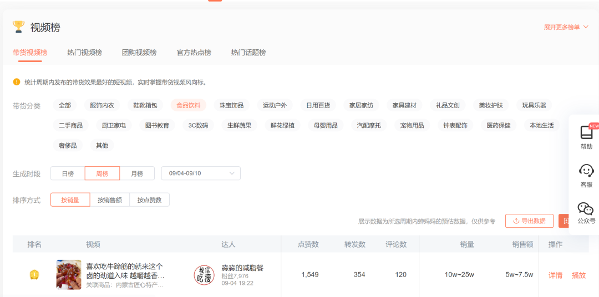Click 森淼的减脂餐 creator avatar
Image resolution: width=599 pixels, height=297 pixels.
click(204, 275)
